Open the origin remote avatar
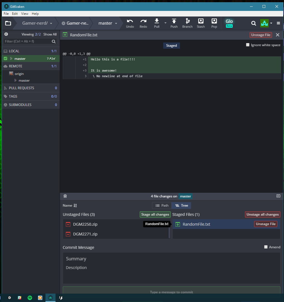The width and height of the screenshot is (284, 302). (x=11, y=74)
